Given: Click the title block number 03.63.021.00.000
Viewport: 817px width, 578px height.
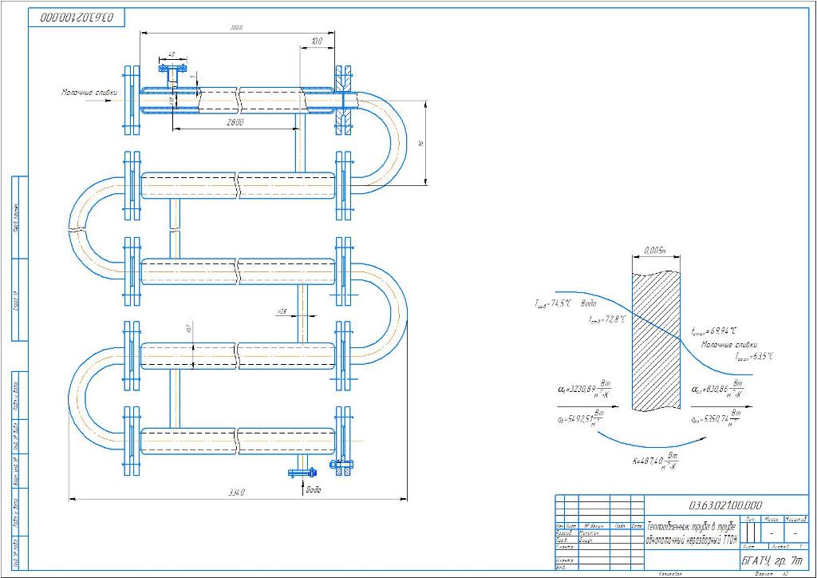Looking at the screenshot, I should click(x=725, y=505).
